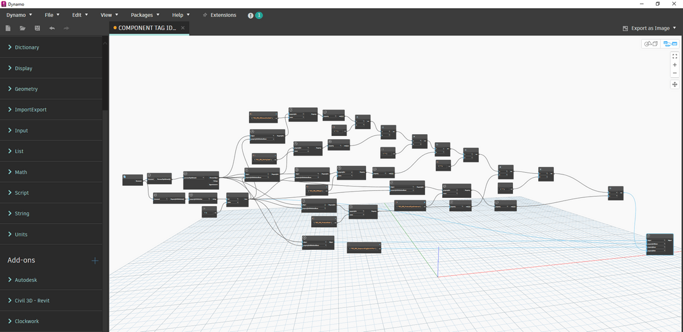Screen dimensions: 683x332
Task: Switch to 3D background preview navigation
Action: coord(650,44)
